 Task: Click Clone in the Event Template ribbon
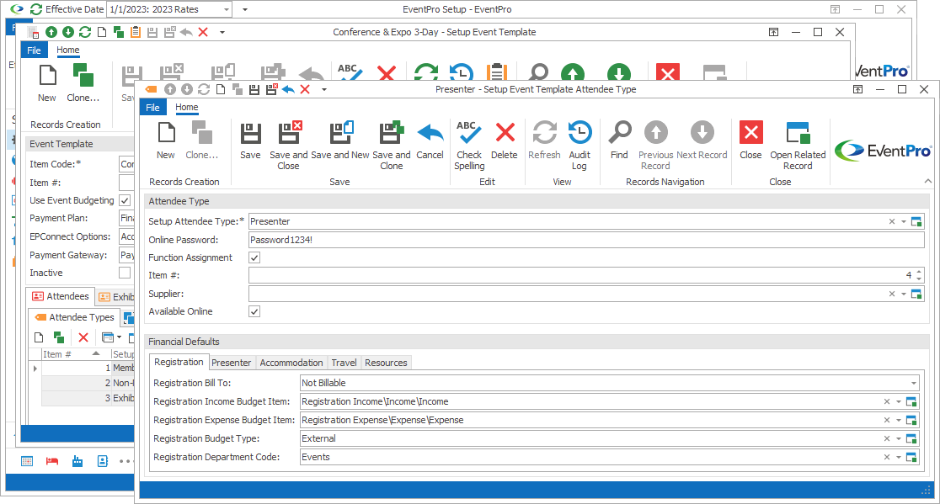pyautogui.click(x=83, y=84)
